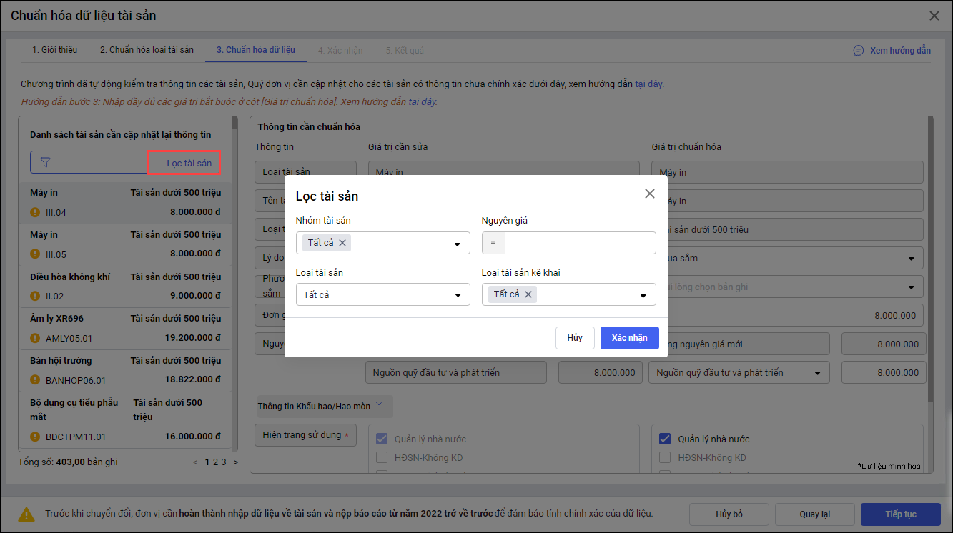Click the filter funnel icon

coord(45,163)
